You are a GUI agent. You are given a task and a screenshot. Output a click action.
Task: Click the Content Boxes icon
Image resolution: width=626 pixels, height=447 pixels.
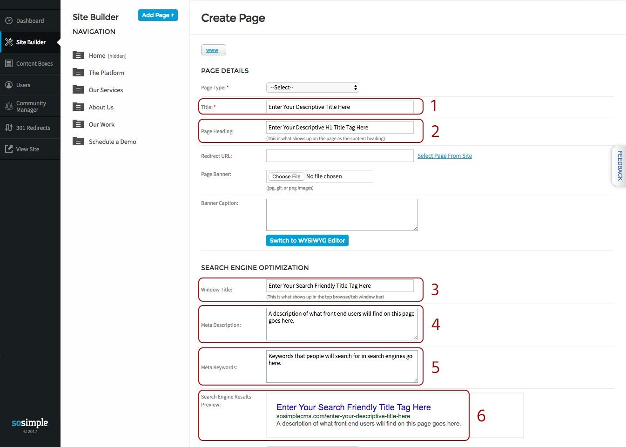(x=8, y=63)
